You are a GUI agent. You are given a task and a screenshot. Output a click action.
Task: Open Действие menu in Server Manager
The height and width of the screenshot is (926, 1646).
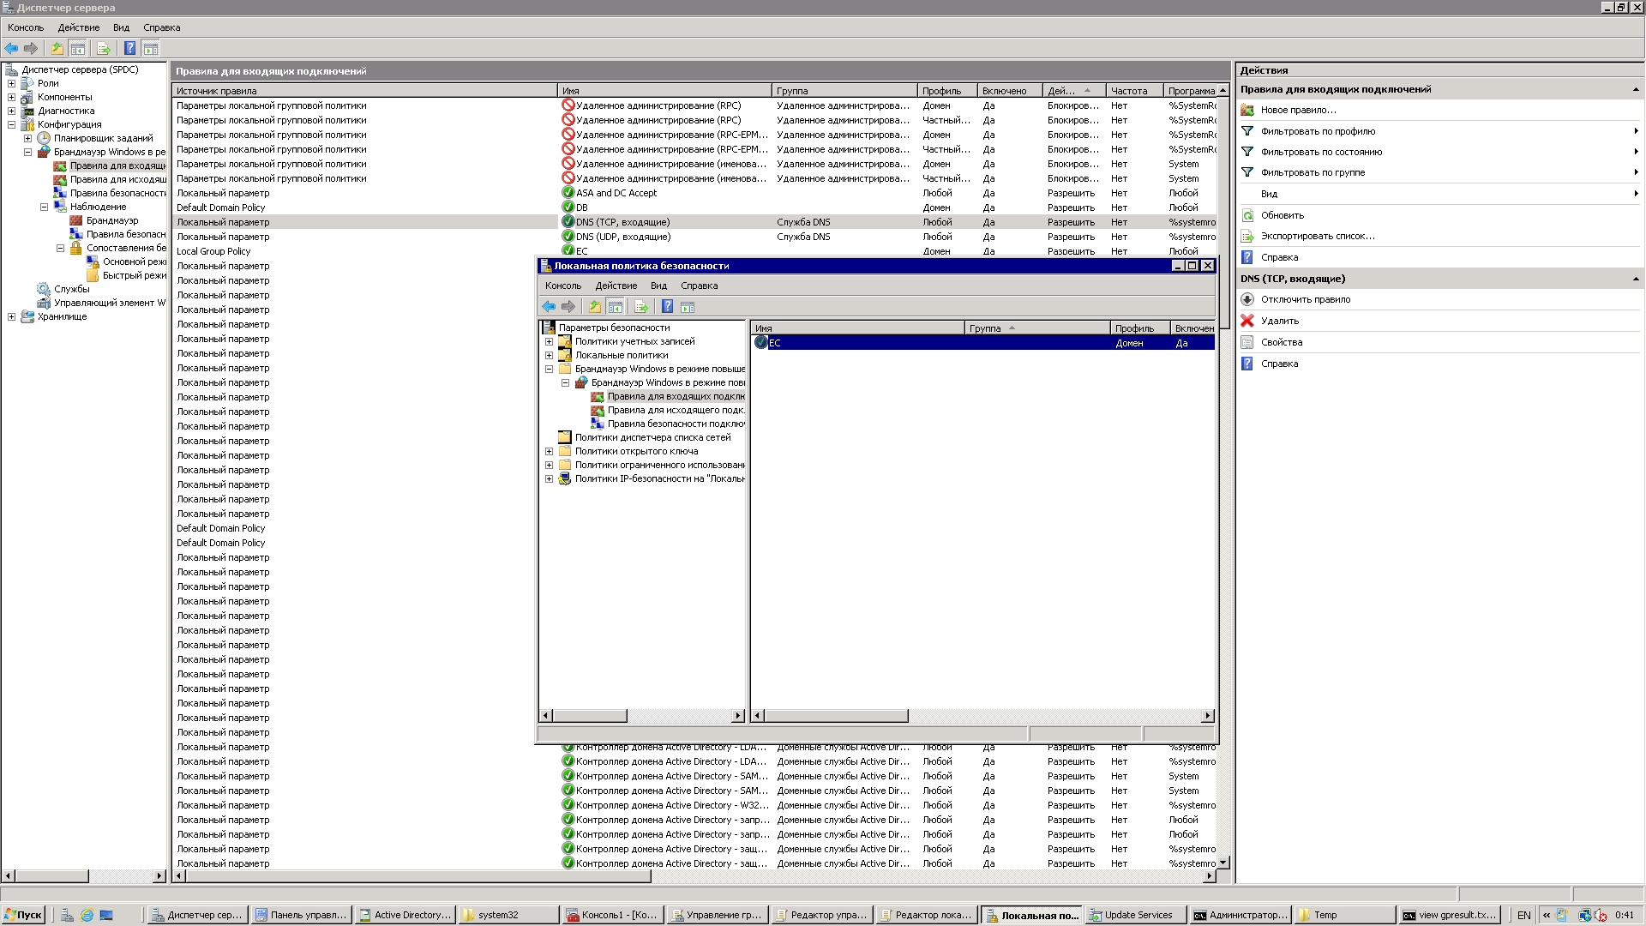79,27
